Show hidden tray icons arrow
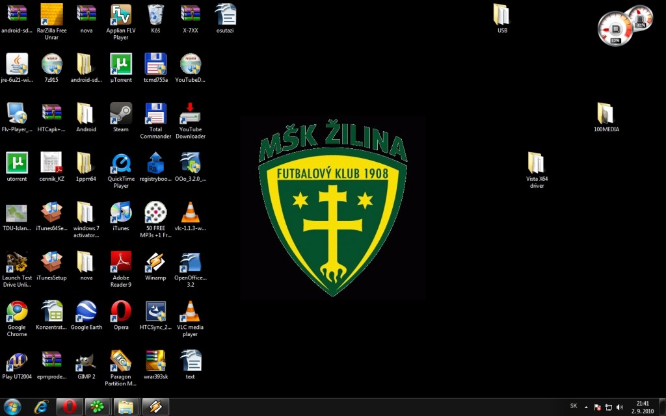Viewport: 666px width, 416px height. (586, 407)
